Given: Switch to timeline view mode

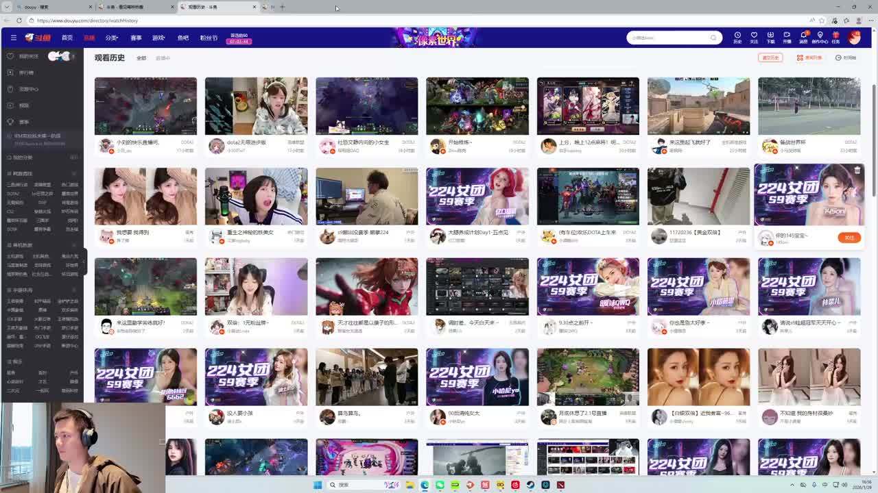Looking at the screenshot, I should (x=846, y=58).
